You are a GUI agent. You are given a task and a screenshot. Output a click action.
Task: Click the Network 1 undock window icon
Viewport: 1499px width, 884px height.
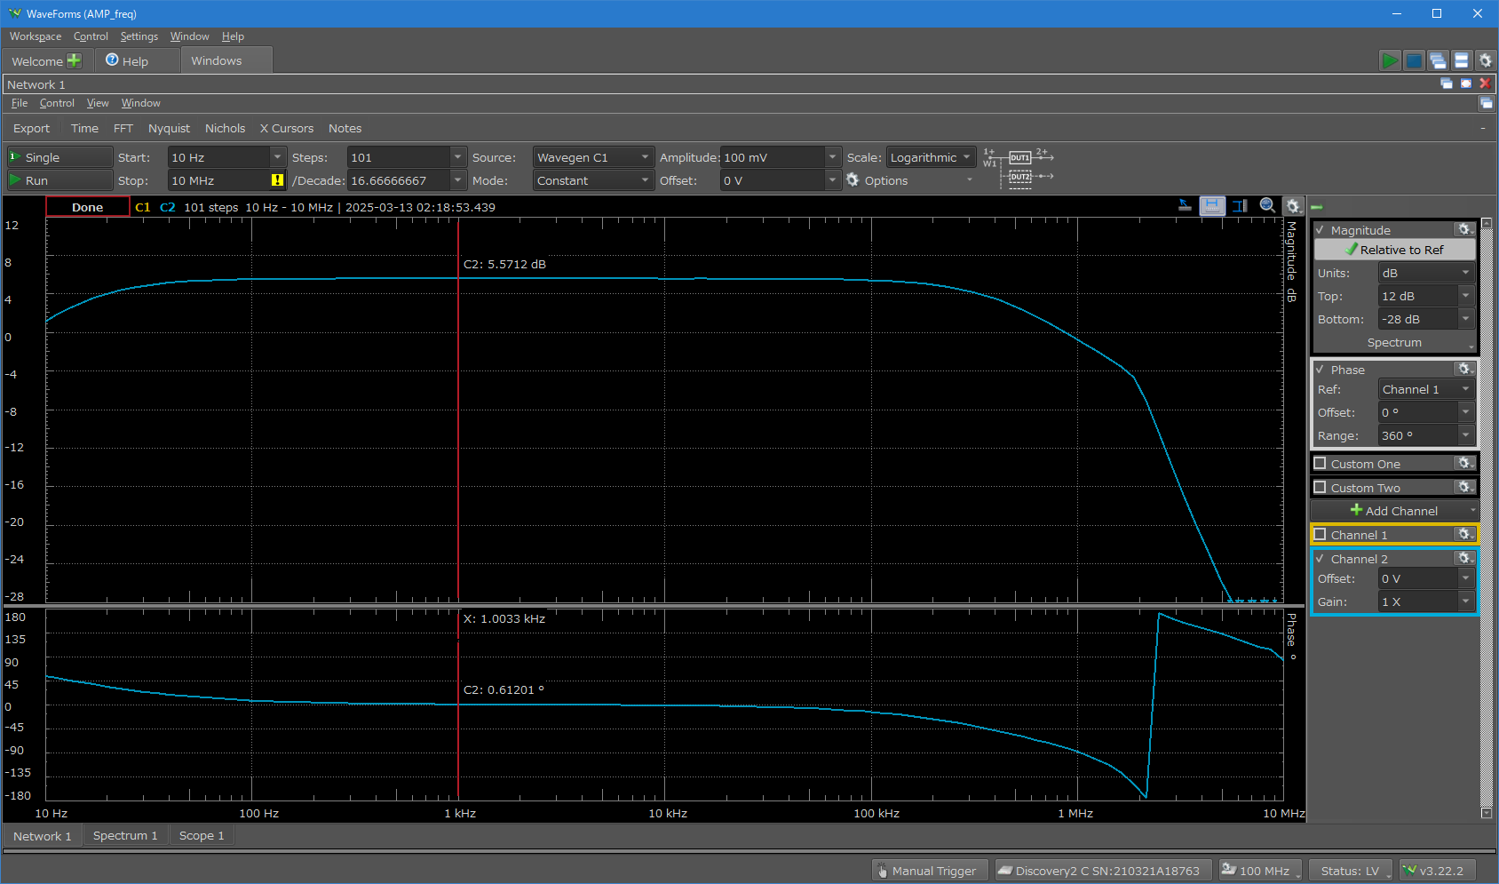tap(1447, 84)
